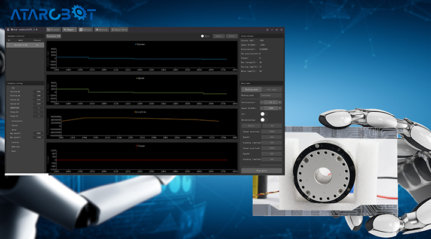
Task: Click the Speed plus stepper button
Action: click(280, 108)
